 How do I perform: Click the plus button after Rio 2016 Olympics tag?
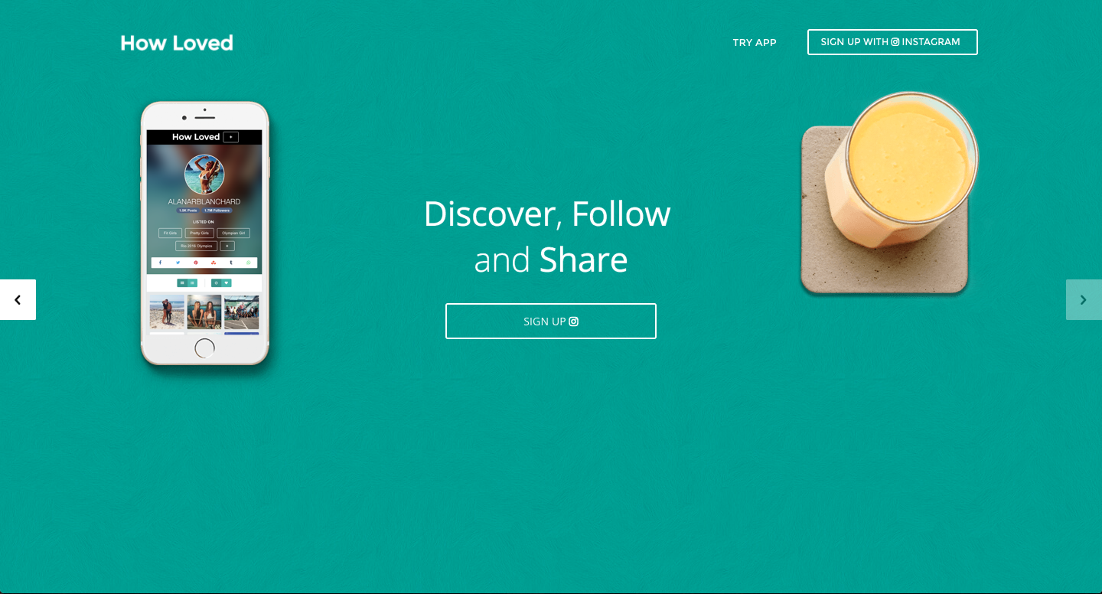(227, 246)
